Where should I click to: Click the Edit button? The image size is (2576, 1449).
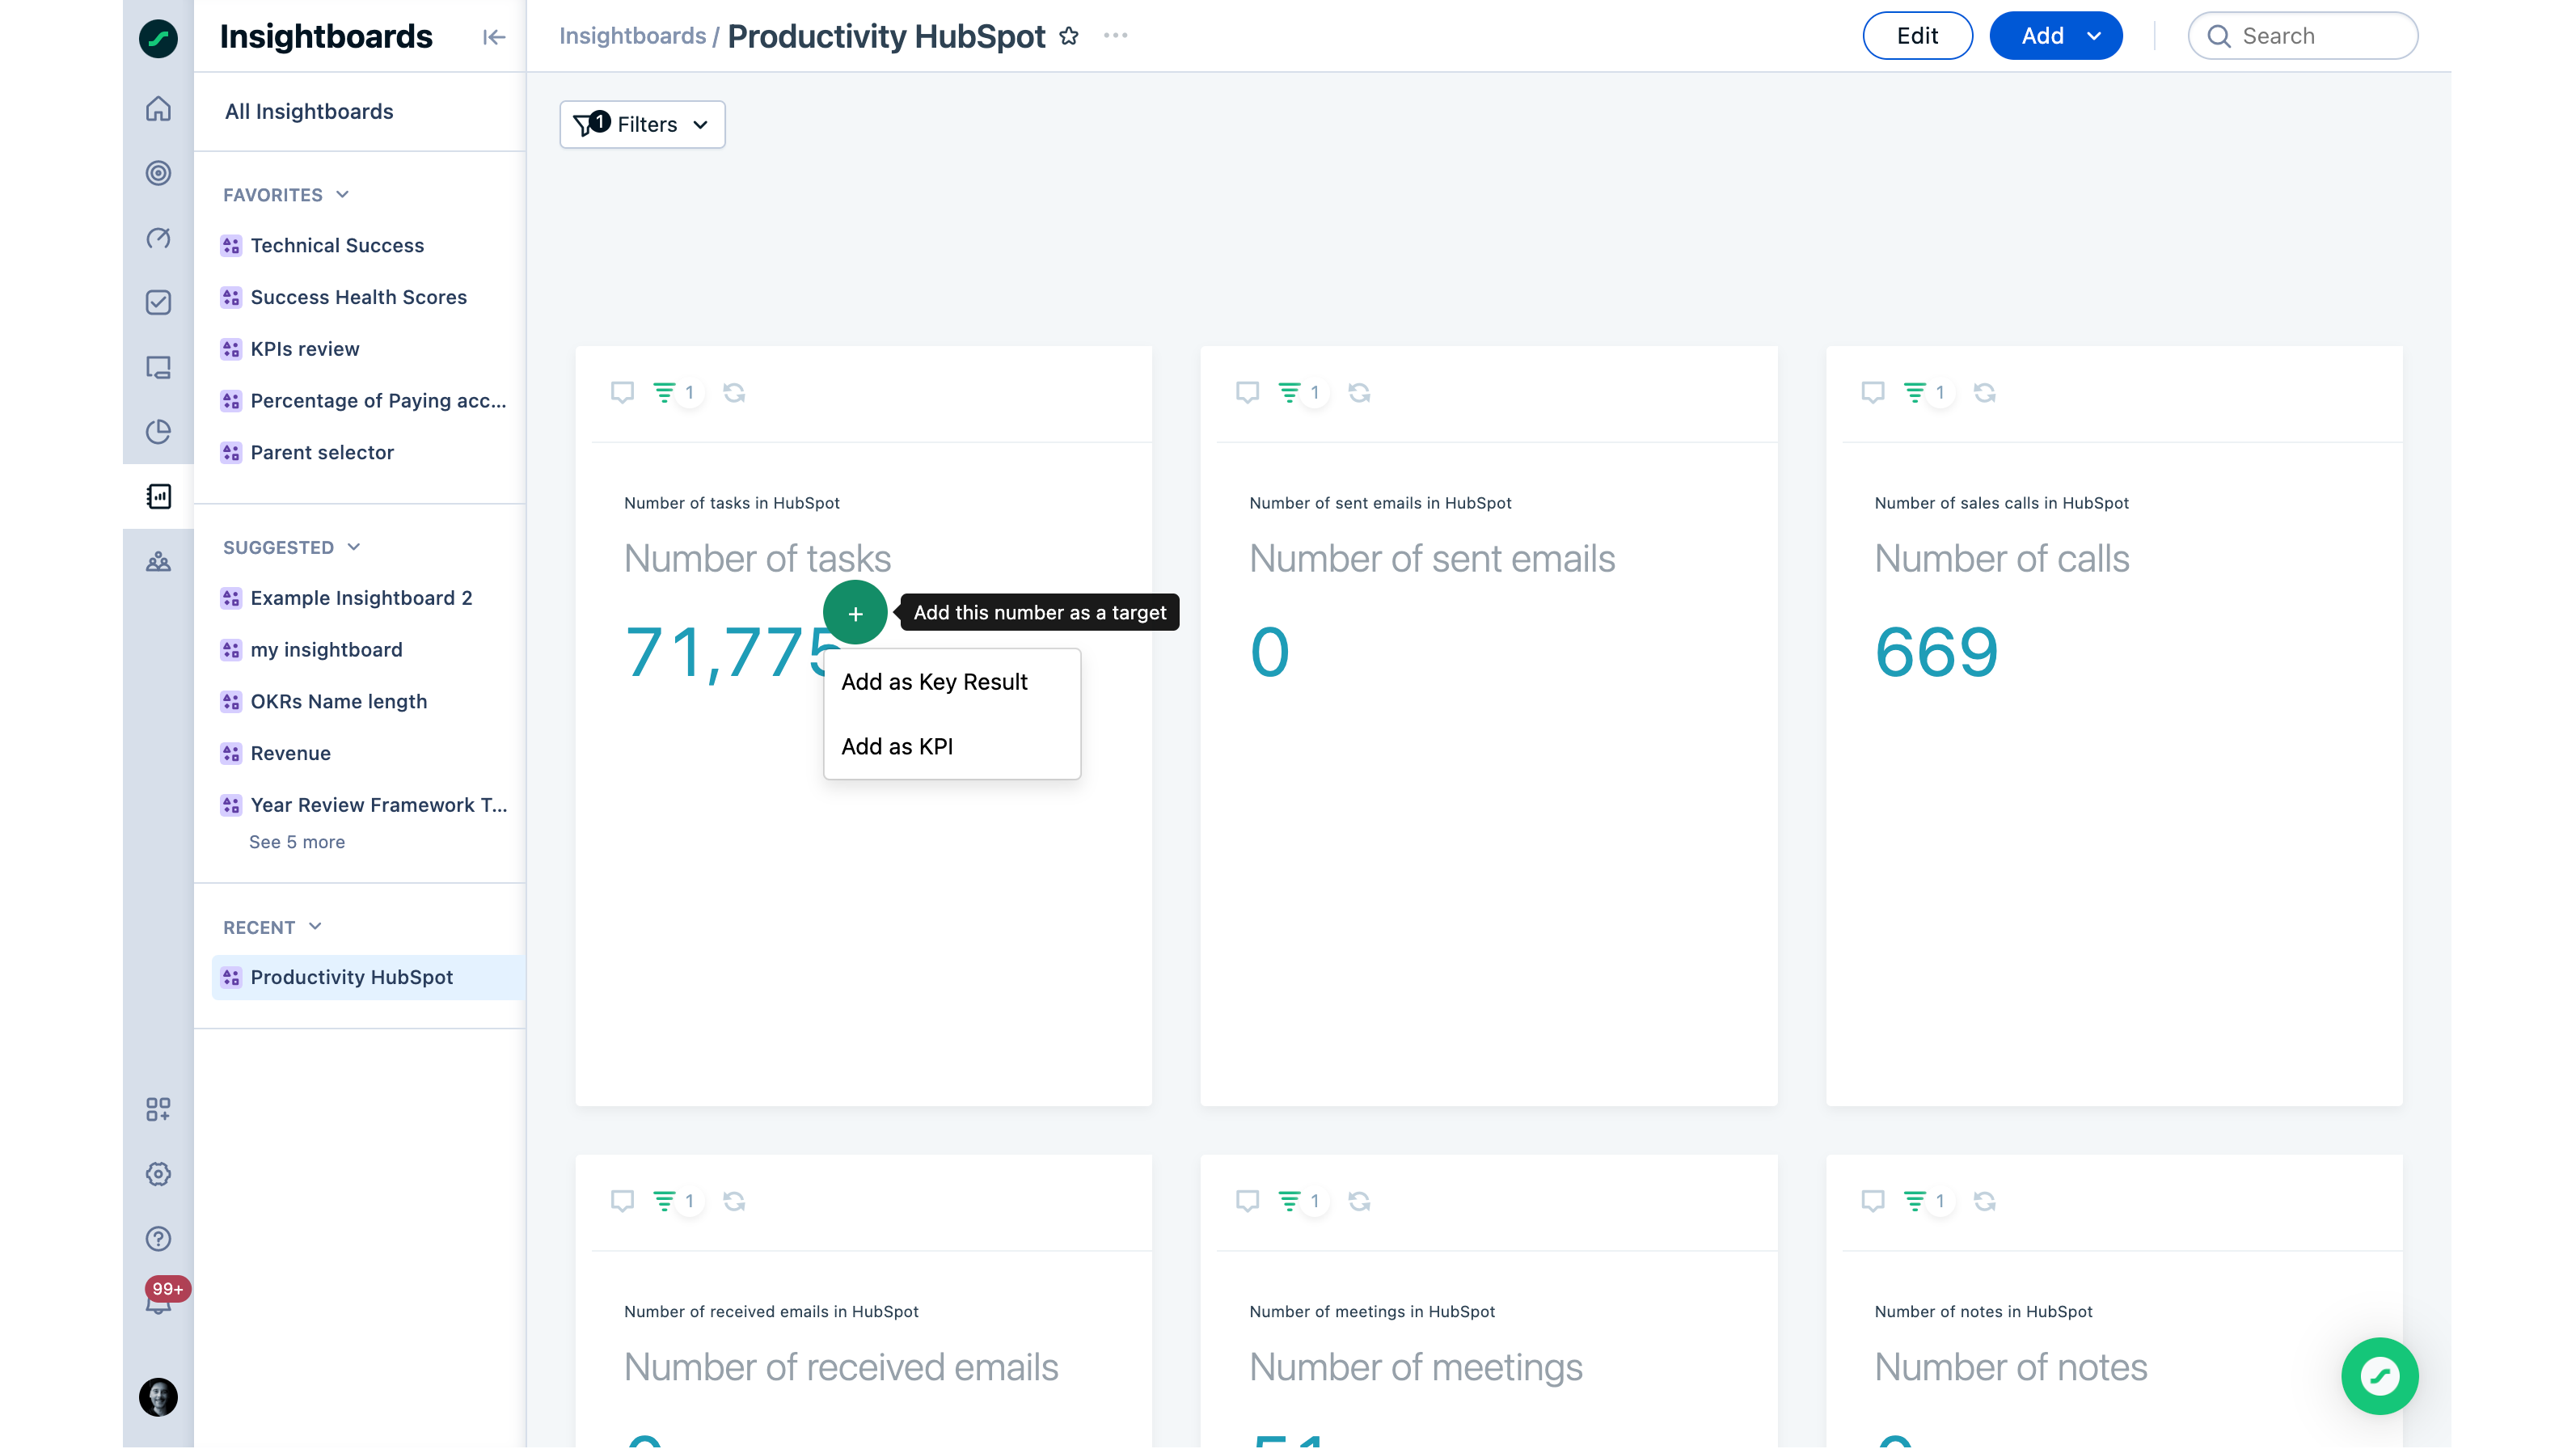click(x=1917, y=35)
